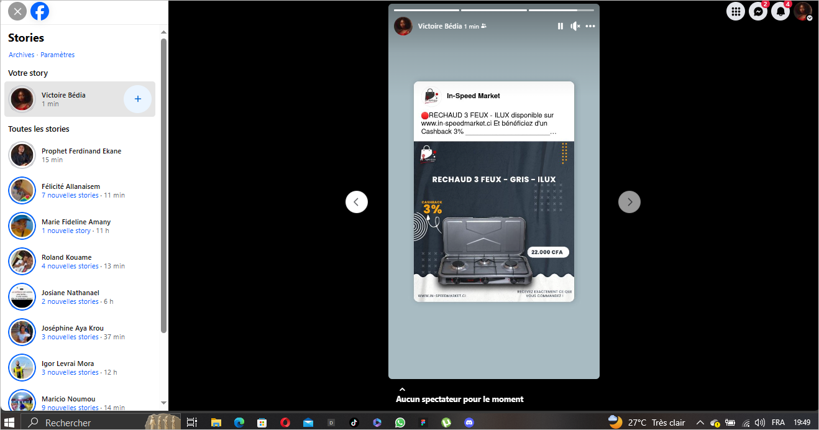Viewport: 819px width, 430px height.
Task: Open WhatsApp from the taskbar
Action: [400, 423]
